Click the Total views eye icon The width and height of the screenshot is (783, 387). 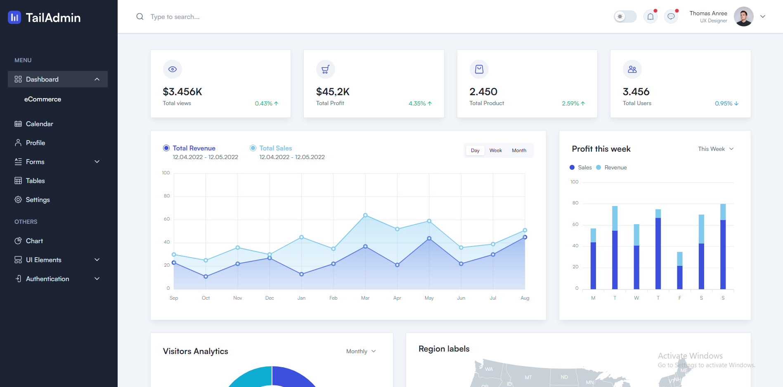click(173, 69)
